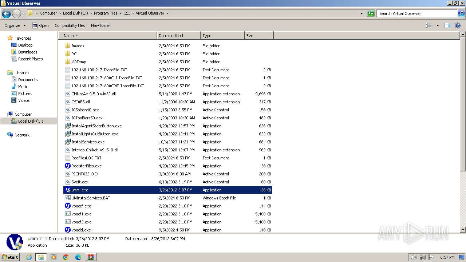Click the InstallServices.exe icon
The height and width of the screenshot is (262, 466).
[x=67, y=142]
